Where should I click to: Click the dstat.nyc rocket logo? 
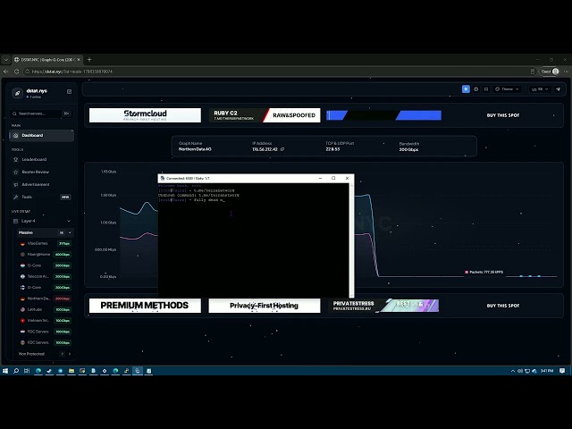(x=17, y=93)
